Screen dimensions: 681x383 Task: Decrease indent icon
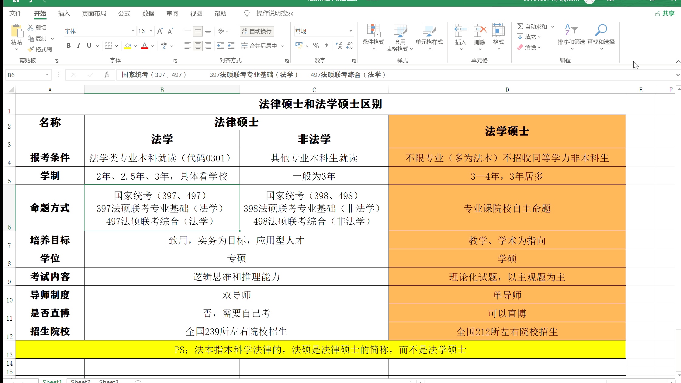pos(221,46)
